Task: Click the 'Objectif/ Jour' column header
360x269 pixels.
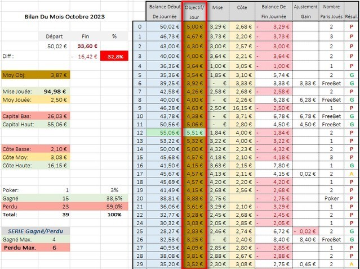Action: [194, 11]
